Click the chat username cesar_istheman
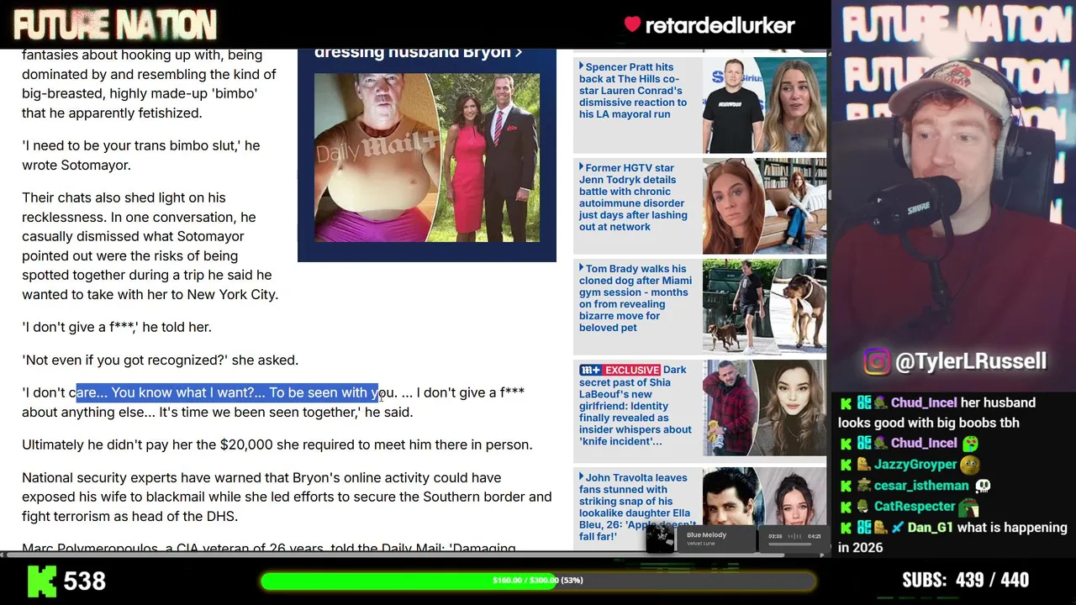Image resolution: width=1076 pixels, height=605 pixels. pyautogui.click(x=921, y=486)
